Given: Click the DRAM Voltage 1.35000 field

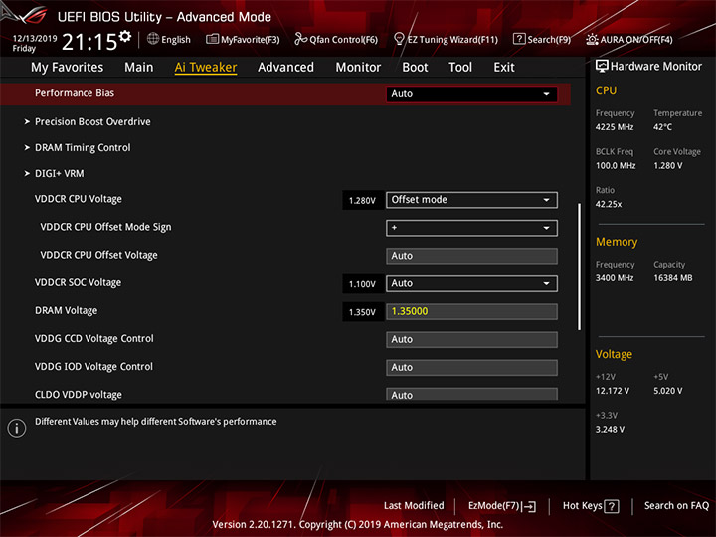Looking at the screenshot, I should tap(471, 312).
